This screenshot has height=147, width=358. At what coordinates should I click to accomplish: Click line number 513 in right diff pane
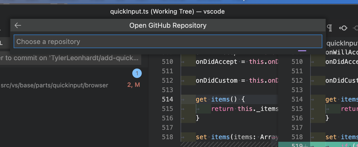coord(297,90)
